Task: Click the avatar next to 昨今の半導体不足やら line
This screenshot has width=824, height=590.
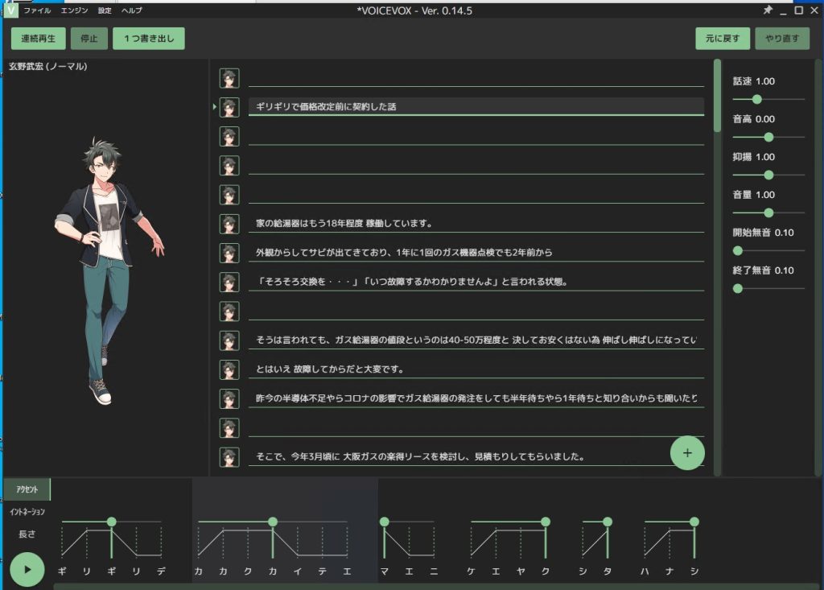Action: tap(229, 399)
